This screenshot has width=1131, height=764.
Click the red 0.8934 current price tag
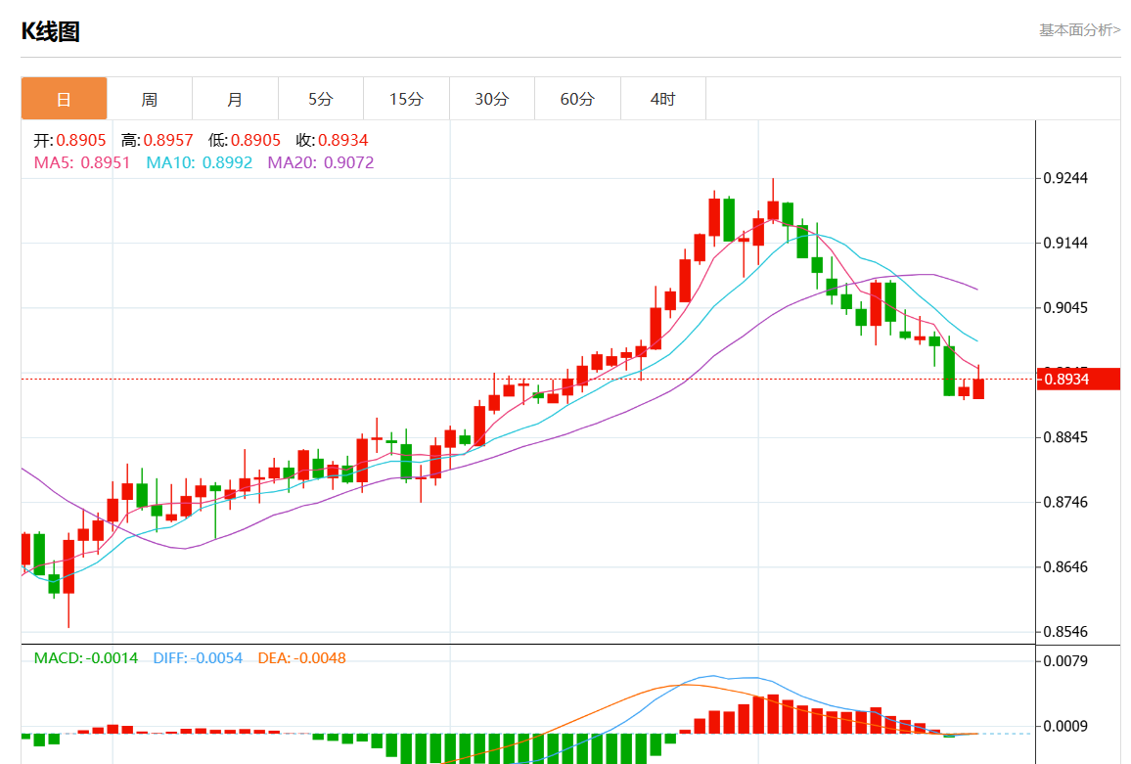1078,379
